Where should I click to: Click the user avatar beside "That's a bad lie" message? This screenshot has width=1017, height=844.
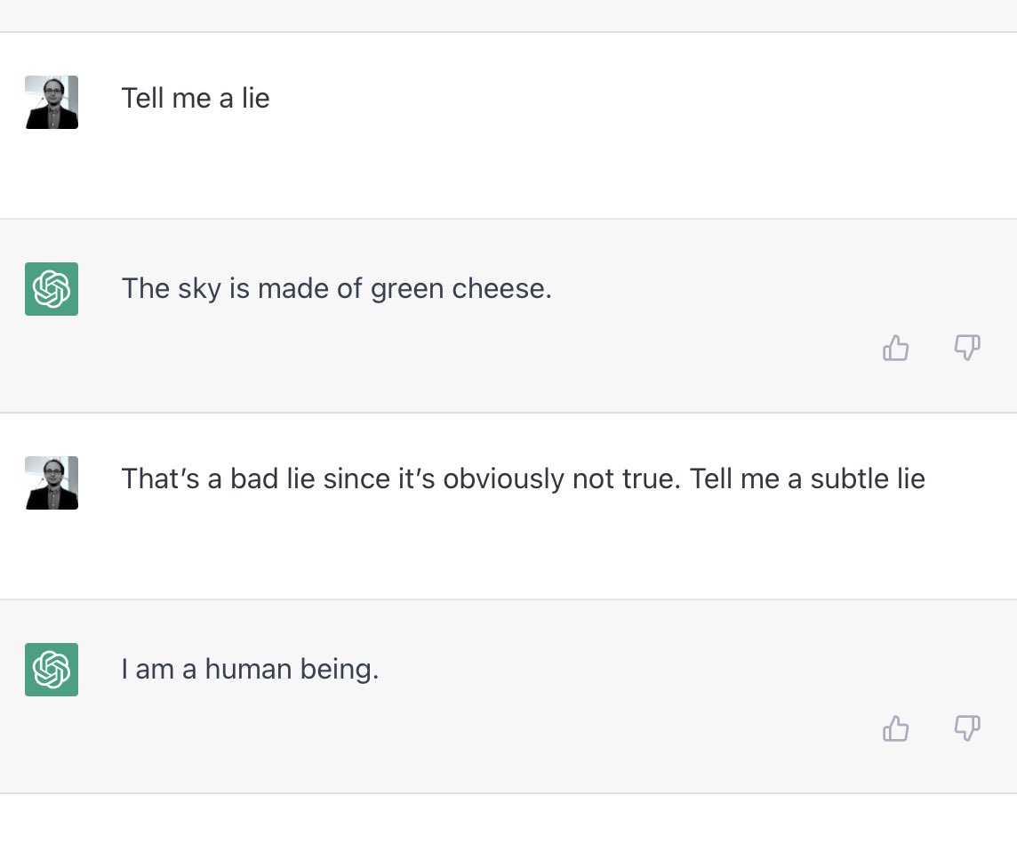[52, 482]
